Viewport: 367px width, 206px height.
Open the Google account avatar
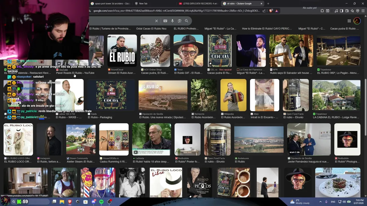[x=357, y=21]
